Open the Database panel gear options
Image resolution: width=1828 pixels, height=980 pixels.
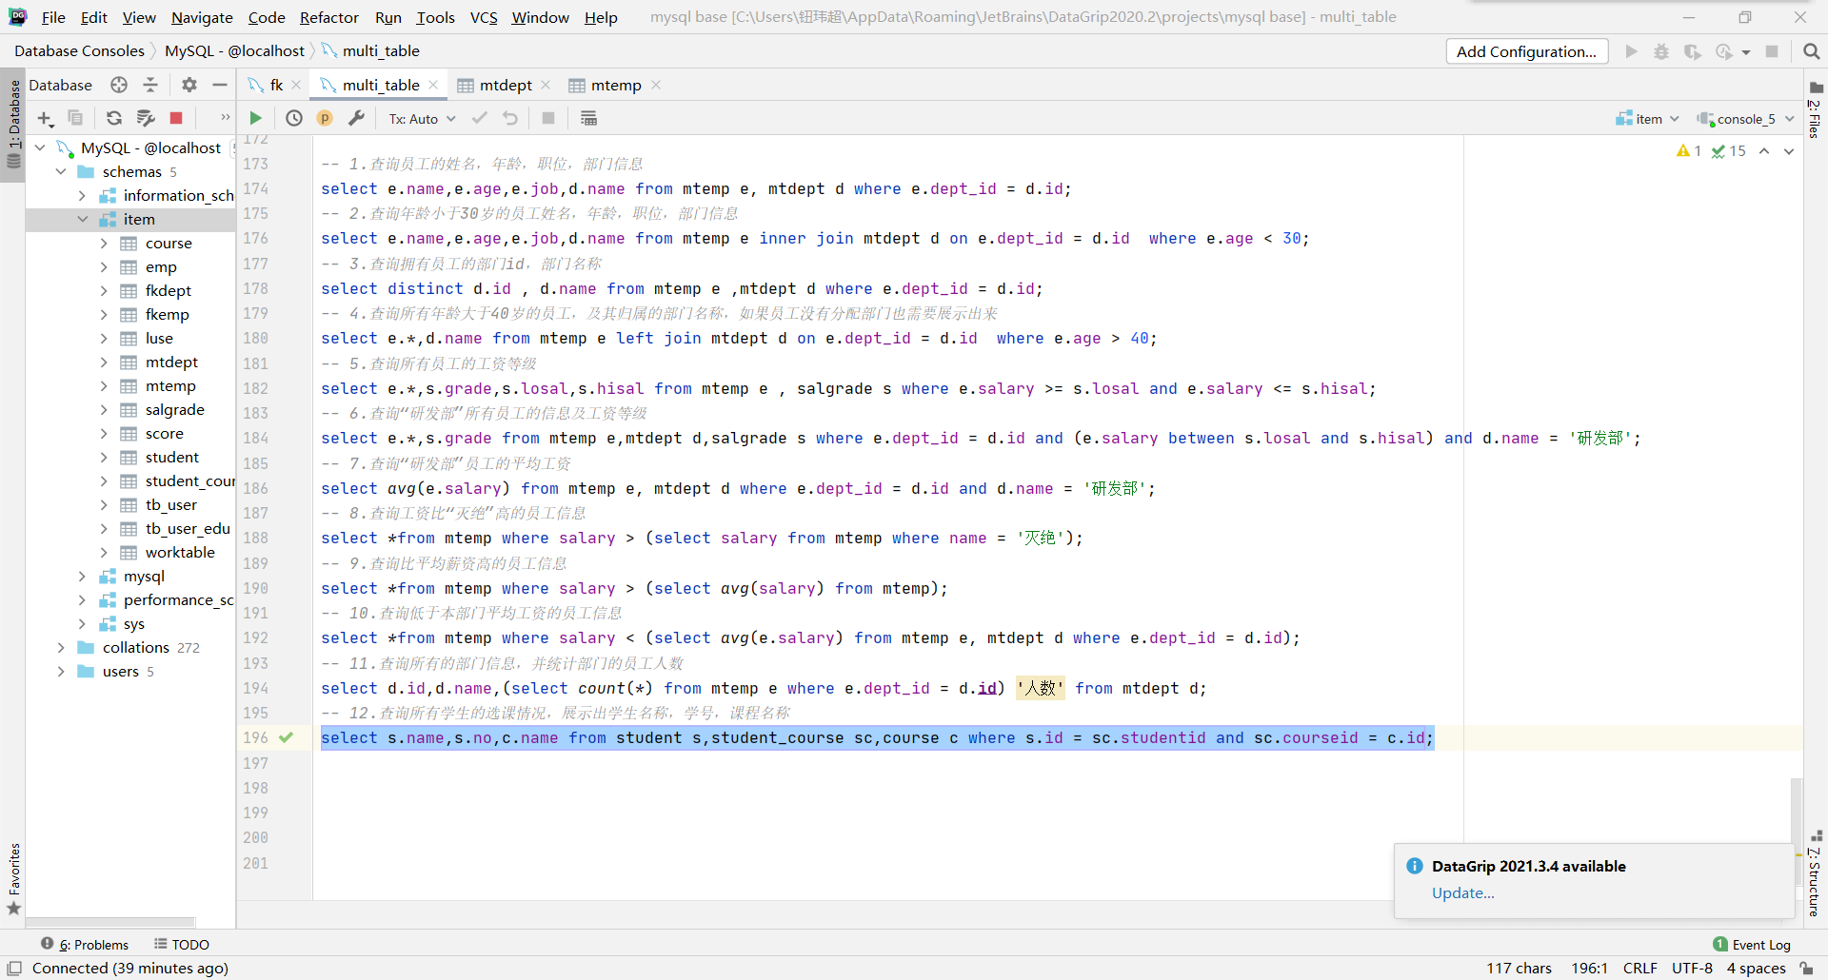(189, 85)
